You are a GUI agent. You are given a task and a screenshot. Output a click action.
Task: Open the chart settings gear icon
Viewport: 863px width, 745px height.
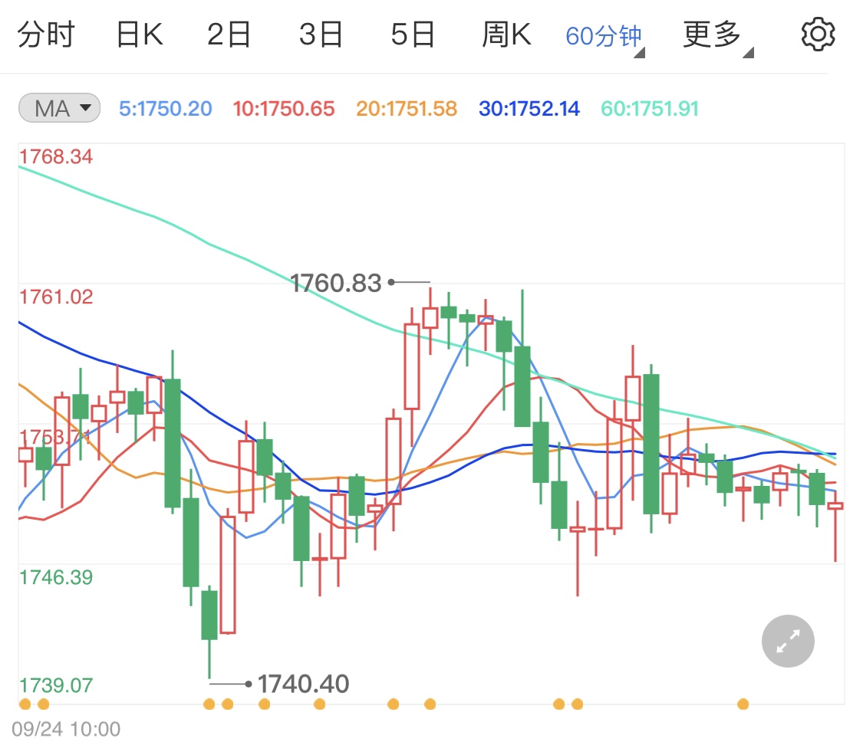818,33
